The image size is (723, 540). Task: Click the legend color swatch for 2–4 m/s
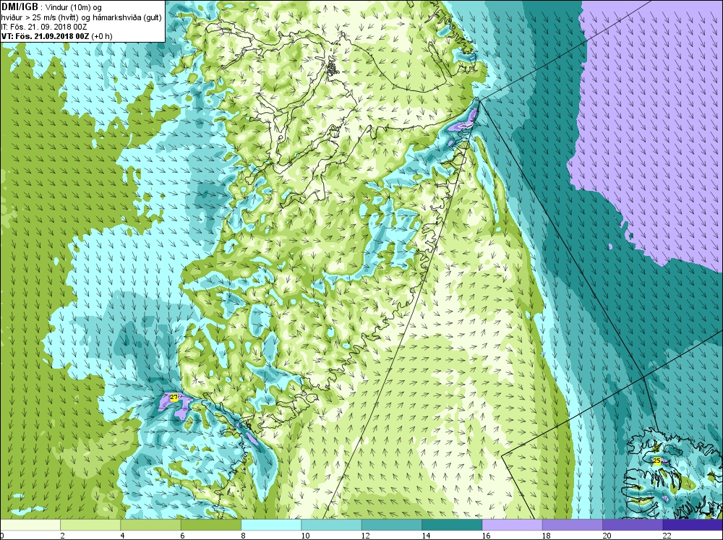(90, 525)
